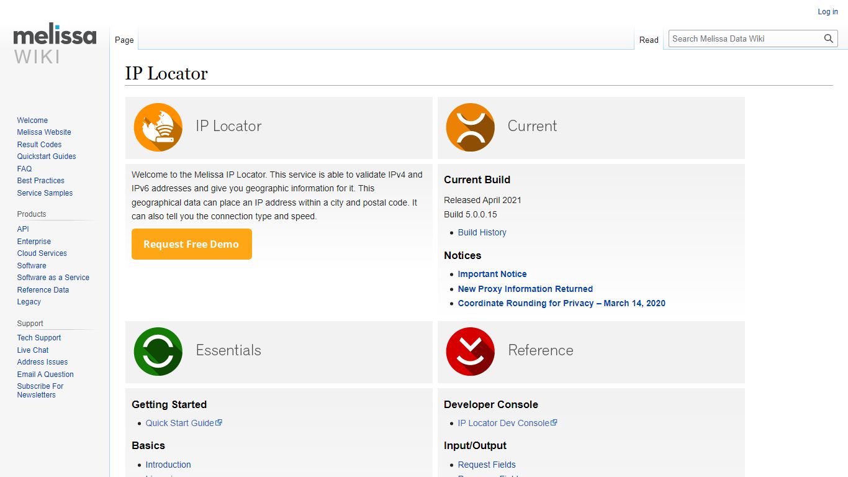Click the orange IP Locator router icon
This screenshot has width=848, height=477.
(x=158, y=127)
